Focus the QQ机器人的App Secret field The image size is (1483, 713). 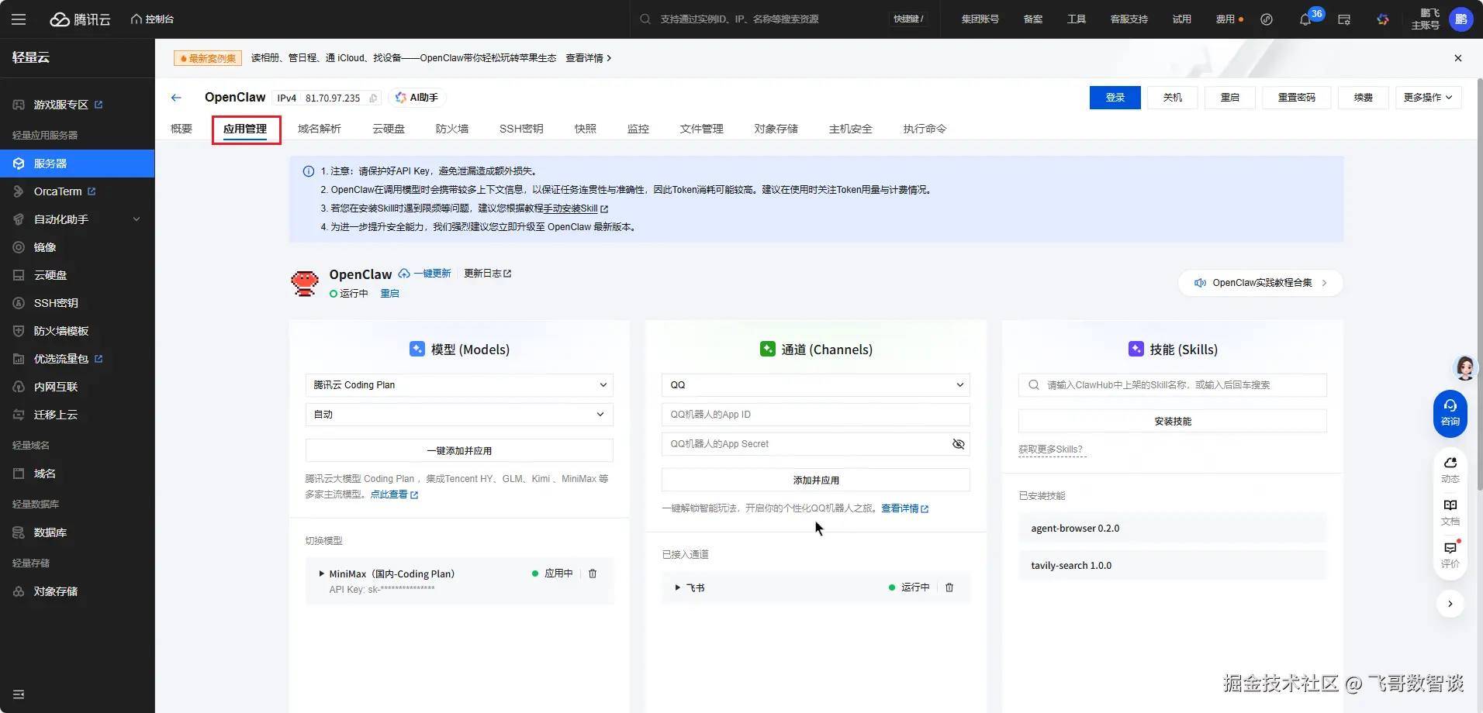tap(816, 444)
